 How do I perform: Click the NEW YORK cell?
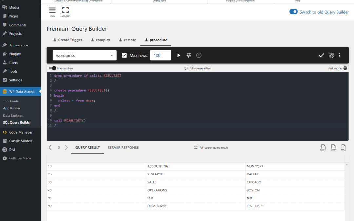[295, 166]
